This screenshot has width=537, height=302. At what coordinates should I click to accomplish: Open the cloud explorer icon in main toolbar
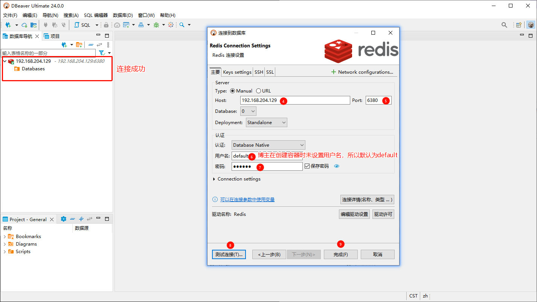[24, 25]
